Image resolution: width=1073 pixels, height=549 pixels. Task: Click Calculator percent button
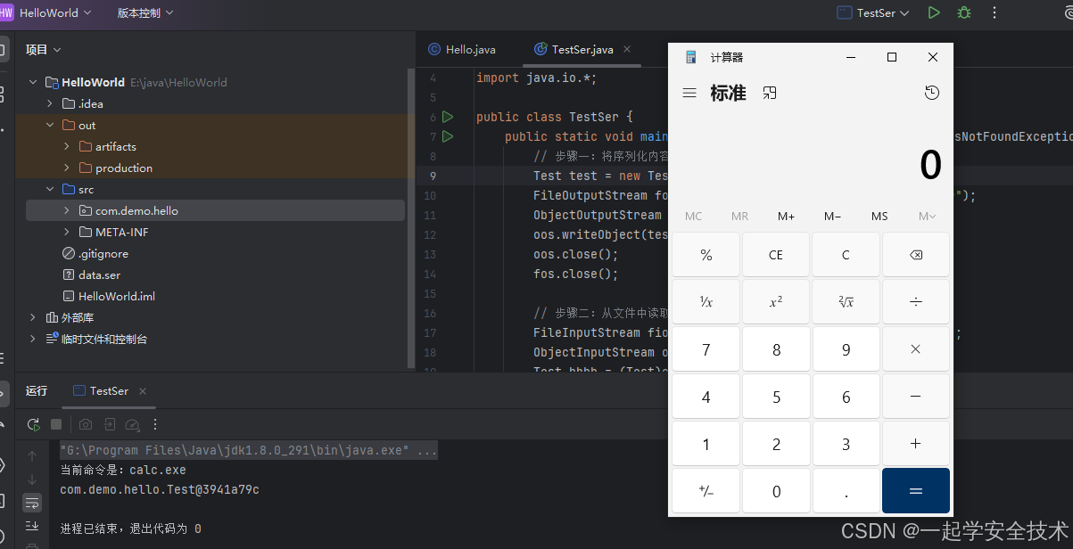click(706, 255)
